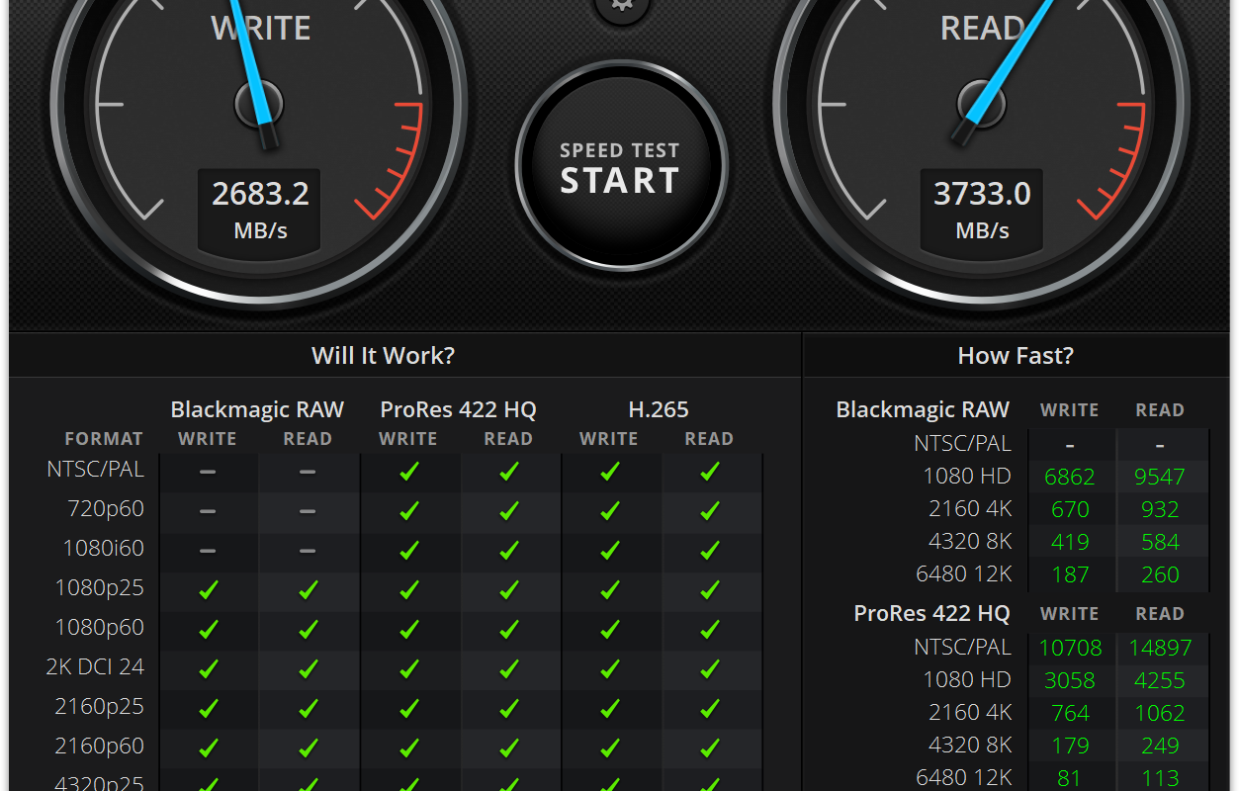Click the Blackmagic RAW read checkmark for 1080p25

tap(308, 590)
